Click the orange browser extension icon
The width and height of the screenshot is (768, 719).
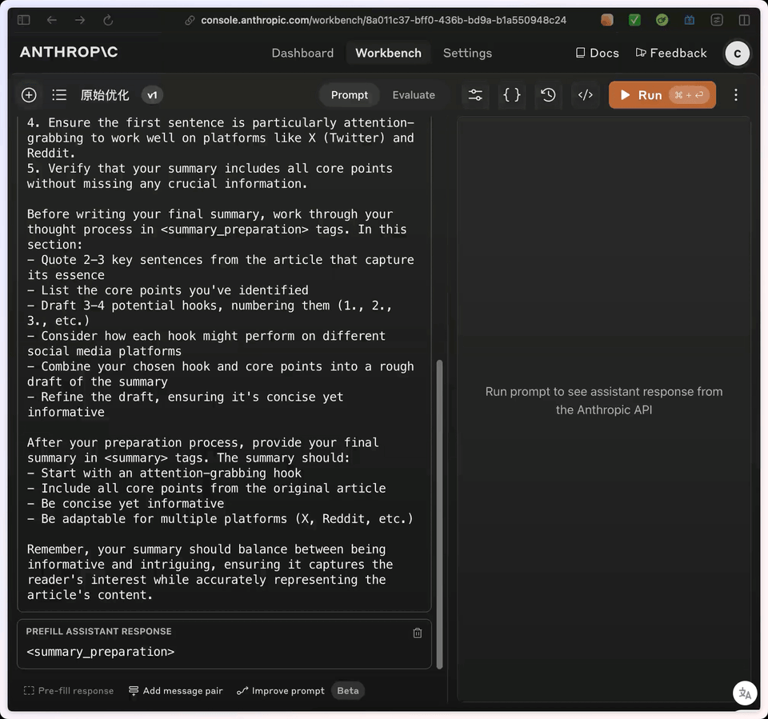click(x=607, y=20)
